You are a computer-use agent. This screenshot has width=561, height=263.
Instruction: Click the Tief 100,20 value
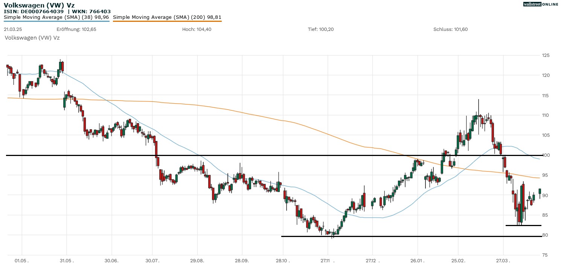(x=321, y=29)
